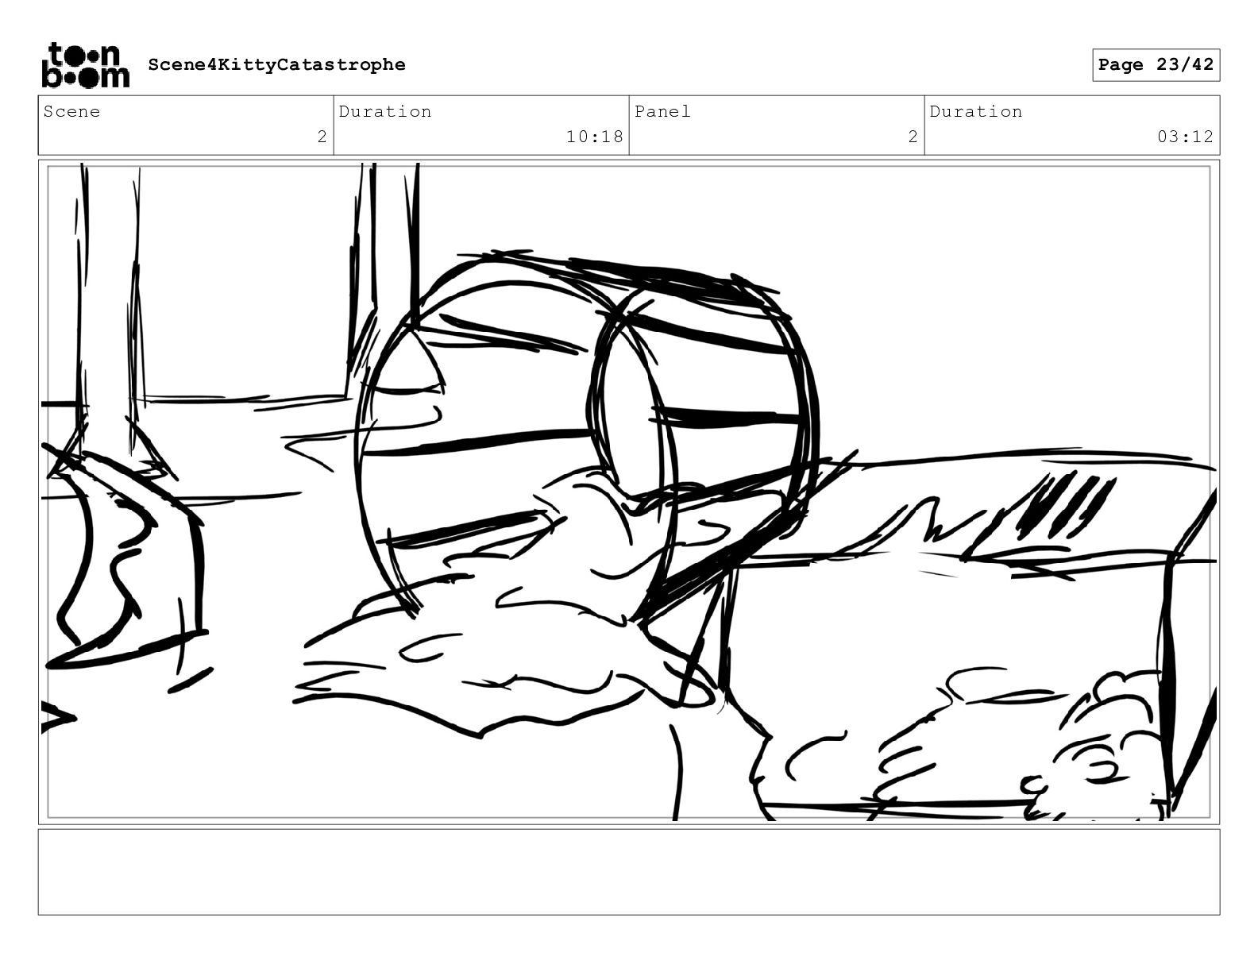Click the Panel header label

pos(662,111)
